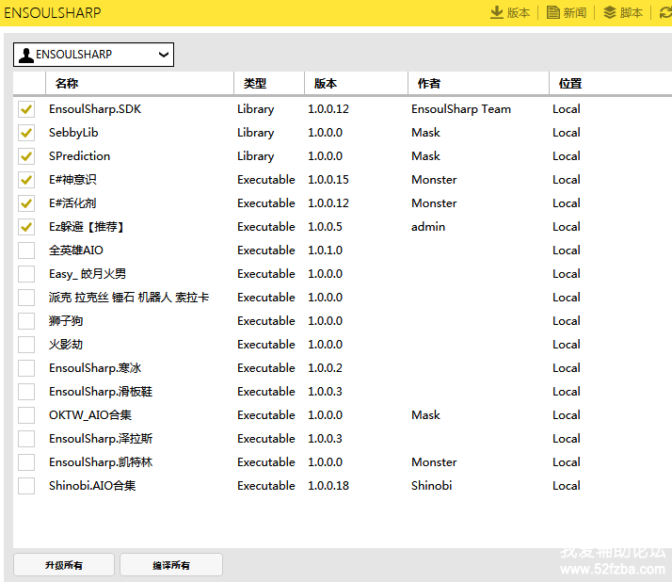This screenshot has height=582, width=672.
Task: Open the 新闻 news document icon
Action: [x=553, y=12]
